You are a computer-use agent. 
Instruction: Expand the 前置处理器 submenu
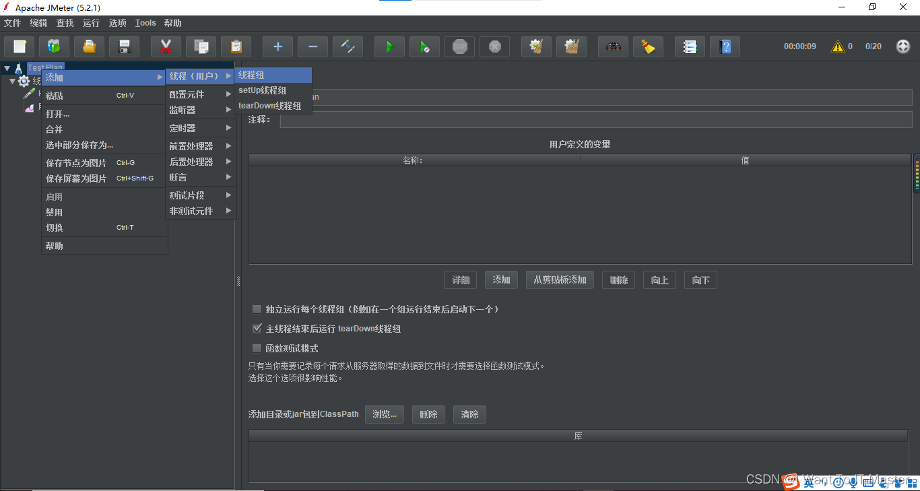[x=201, y=146]
